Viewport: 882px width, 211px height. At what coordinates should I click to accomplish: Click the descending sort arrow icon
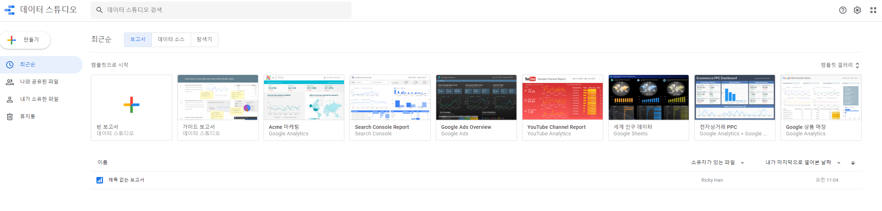853,163
